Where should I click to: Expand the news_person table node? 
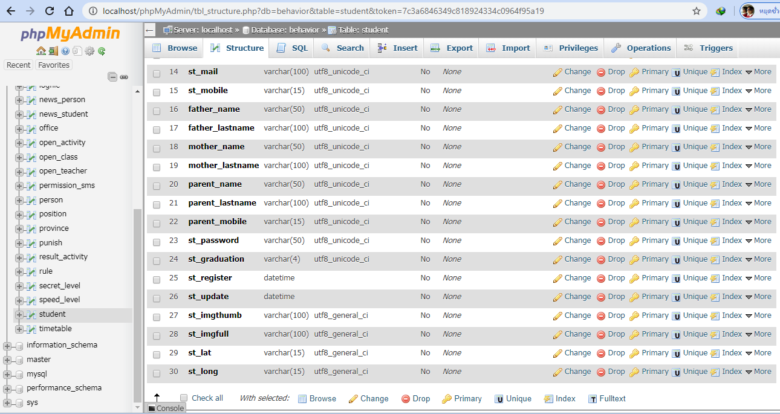(19, 100)
